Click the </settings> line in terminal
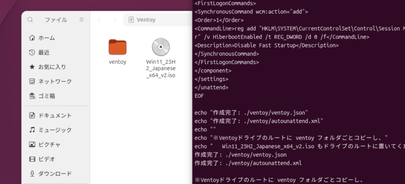The height and width of the screenshot is (184, 405). (x=211, y=79)
